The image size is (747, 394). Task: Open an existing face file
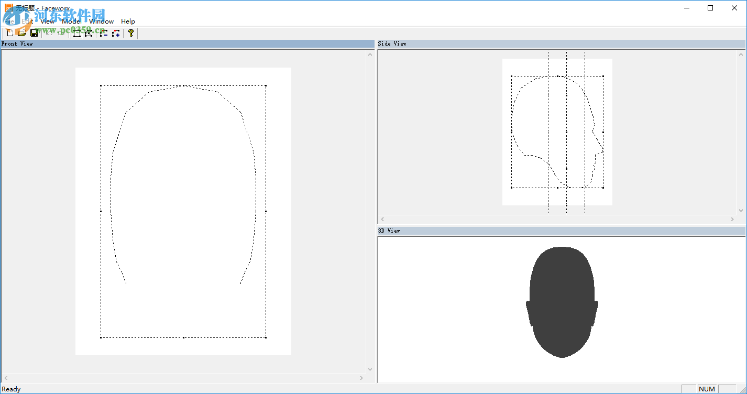21,32
